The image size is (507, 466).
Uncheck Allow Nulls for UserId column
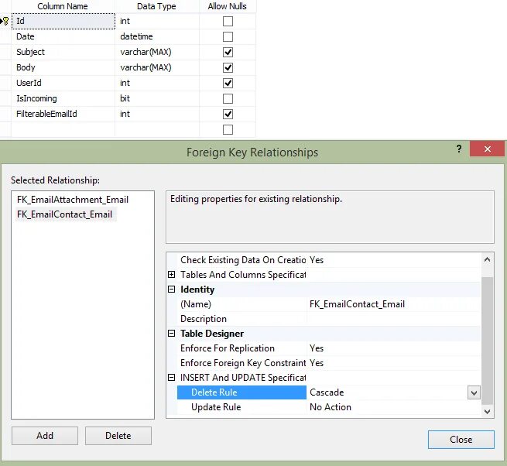point(228,83)
